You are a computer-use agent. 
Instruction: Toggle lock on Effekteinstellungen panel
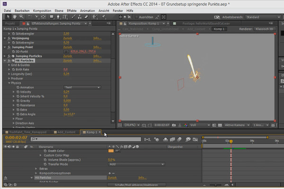tap(28, 24)
